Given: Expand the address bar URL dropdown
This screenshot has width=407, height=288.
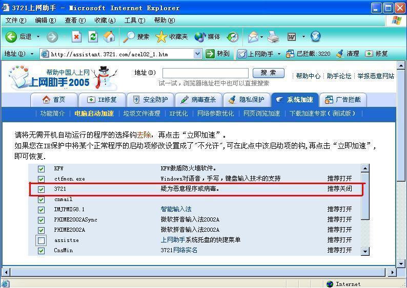Looking at the screenshot, I should [198, 54].
